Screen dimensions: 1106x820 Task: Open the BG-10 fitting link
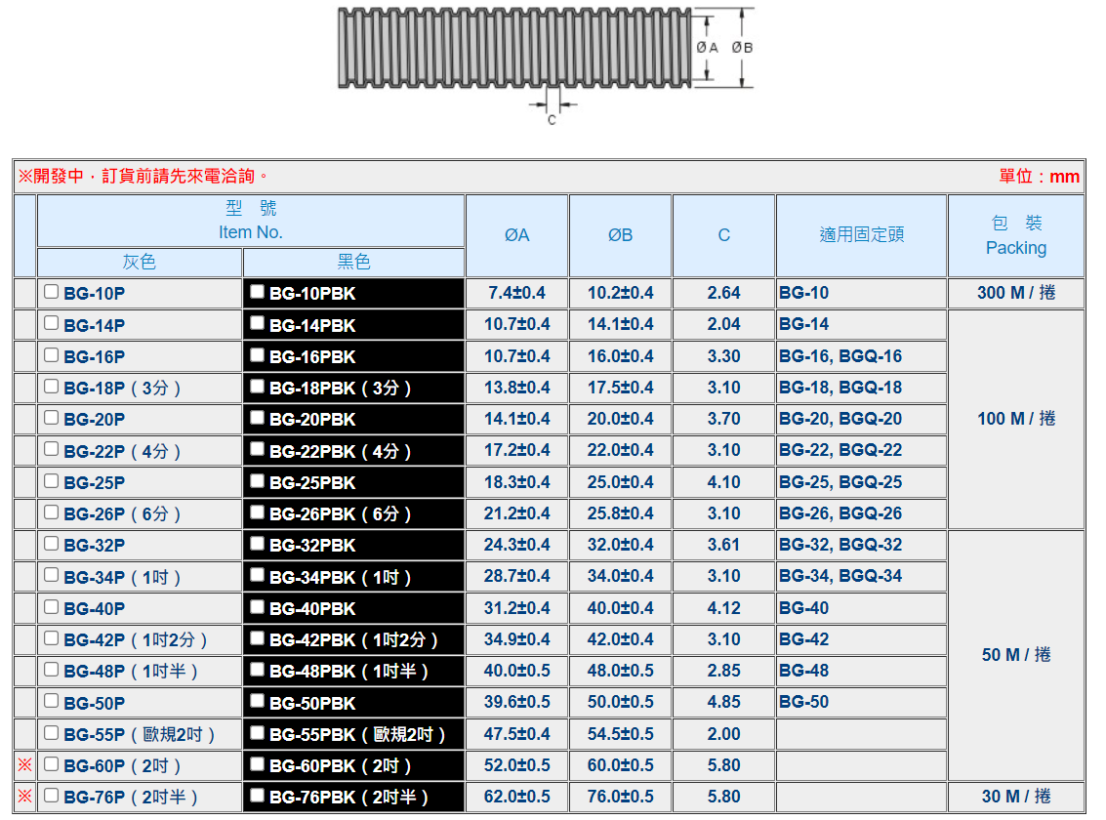coord(803,293)
